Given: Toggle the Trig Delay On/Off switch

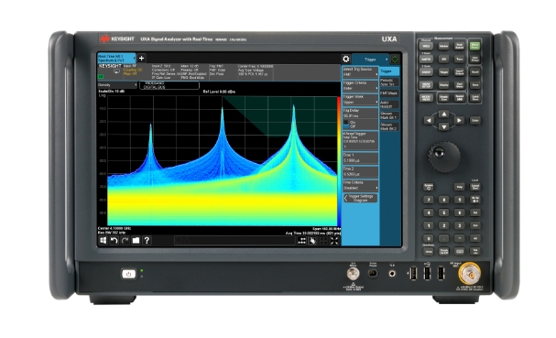Looking at the screenshot, I should pyautogui.click(x=346, y=125).
